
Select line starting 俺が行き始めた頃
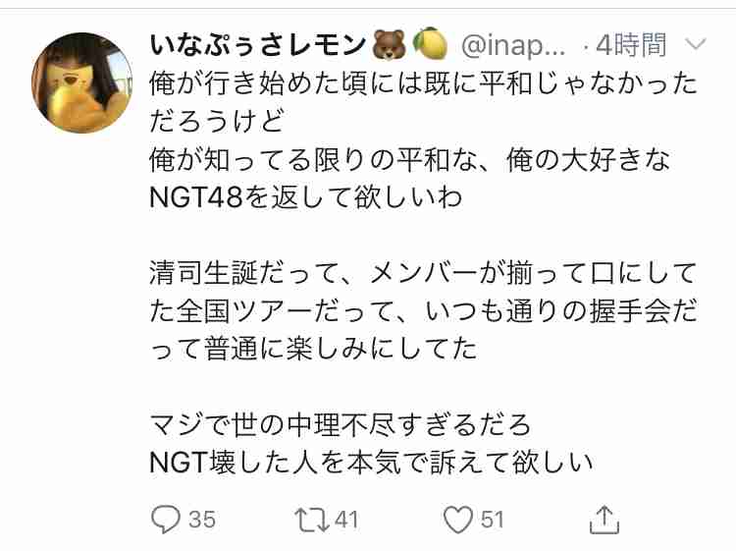pyautogui.click(x=423, y=84)
